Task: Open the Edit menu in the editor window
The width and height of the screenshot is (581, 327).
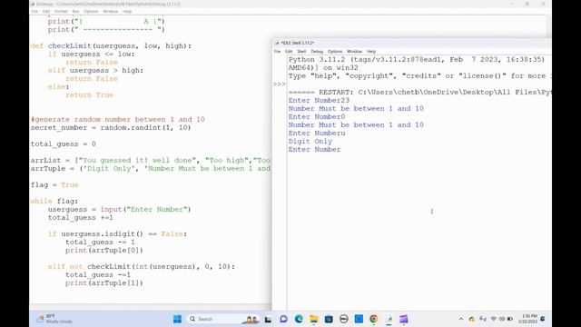Action: [x=46, y=12]
